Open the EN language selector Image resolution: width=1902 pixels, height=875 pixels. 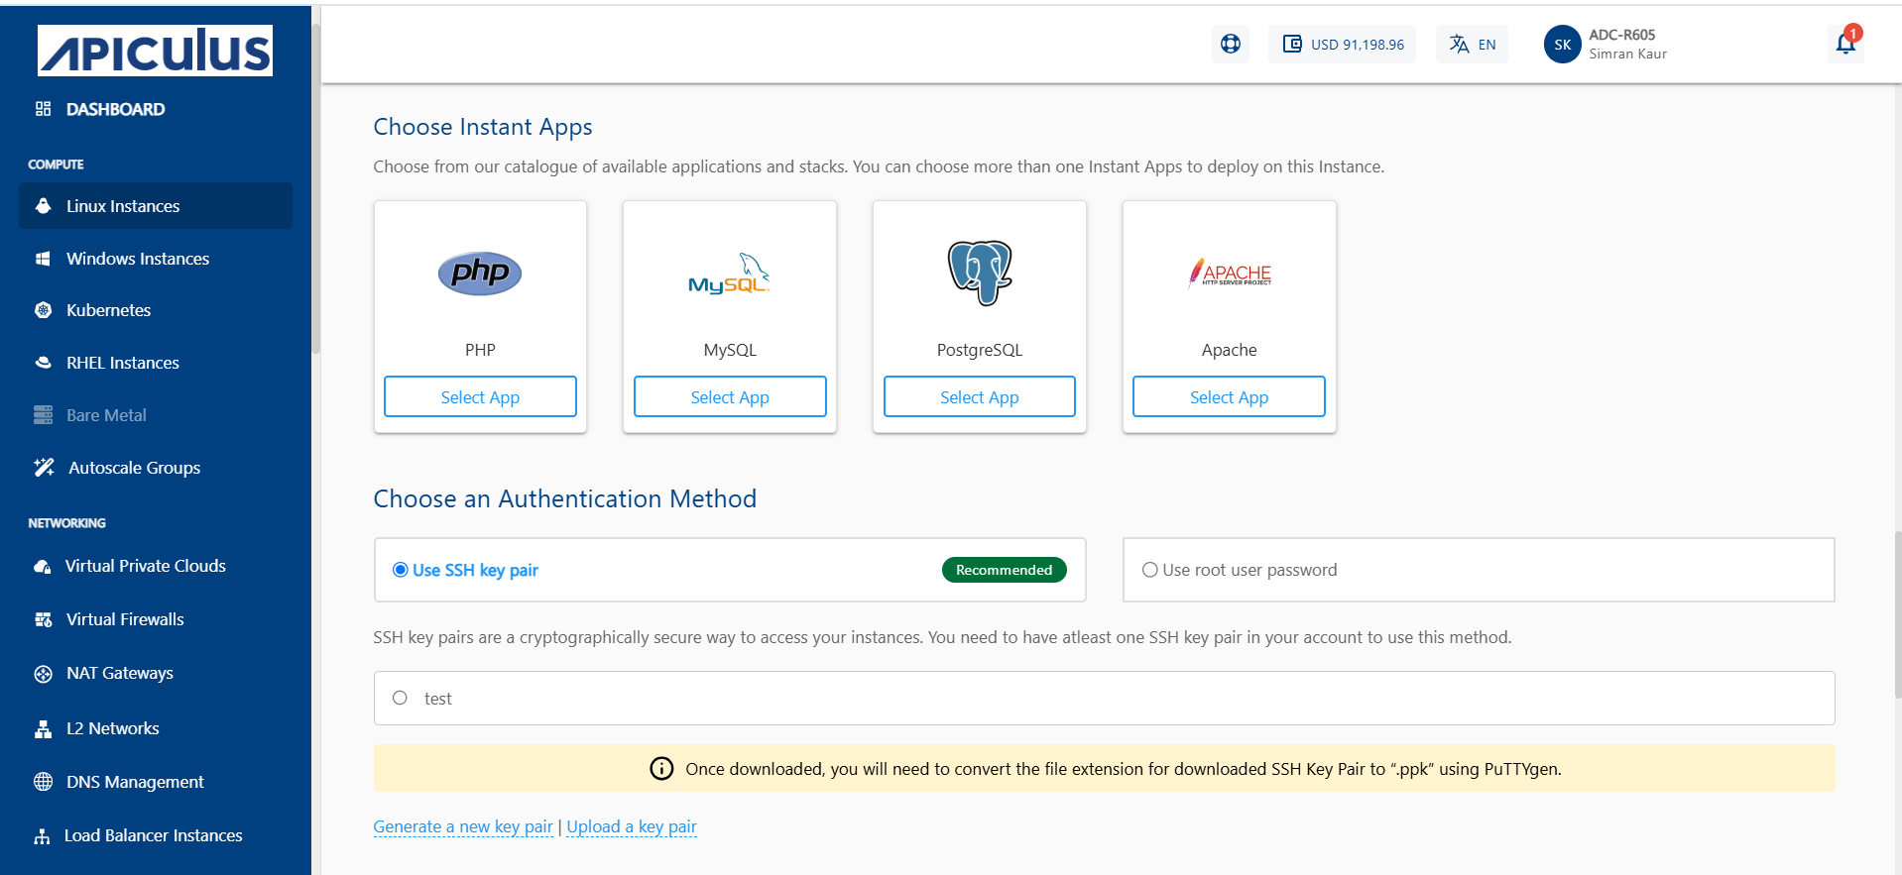point(1472,45)
